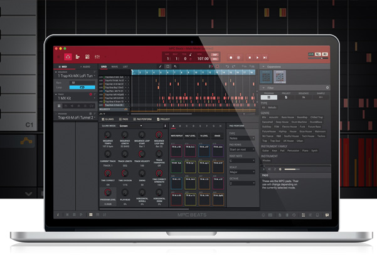Screen dimensions: 377x273
Task: Click the HALF LEVEL button
Action: click(x=191, y=136)
